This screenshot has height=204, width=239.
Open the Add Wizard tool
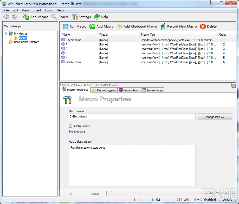[x=36, y=17]
